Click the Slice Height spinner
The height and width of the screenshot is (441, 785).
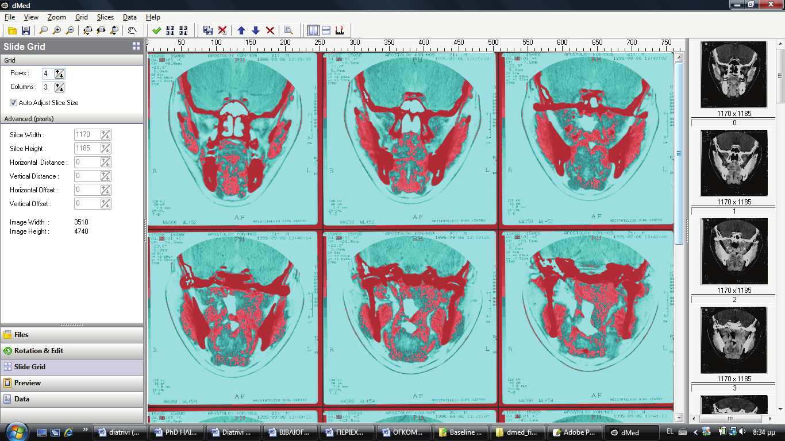coord(105,149)
